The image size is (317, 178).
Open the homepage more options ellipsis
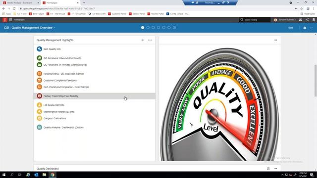pyautogui.click(x=312, y=28)
